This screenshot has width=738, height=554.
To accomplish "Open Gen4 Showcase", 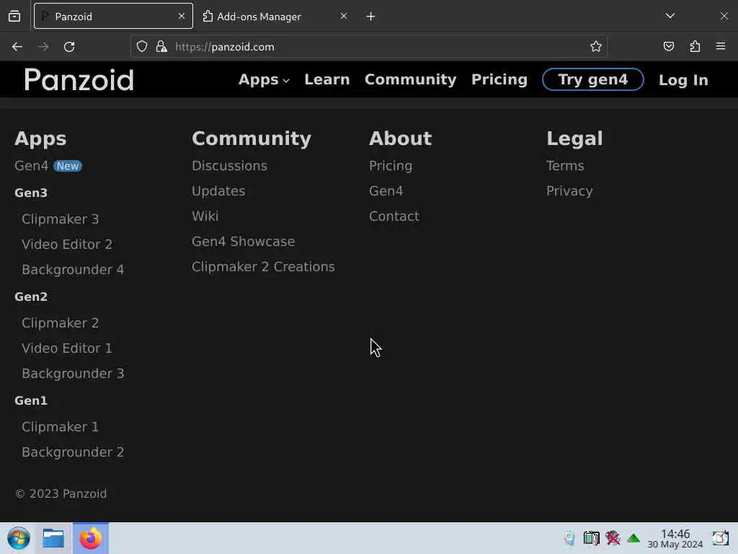I will (244, 242).
